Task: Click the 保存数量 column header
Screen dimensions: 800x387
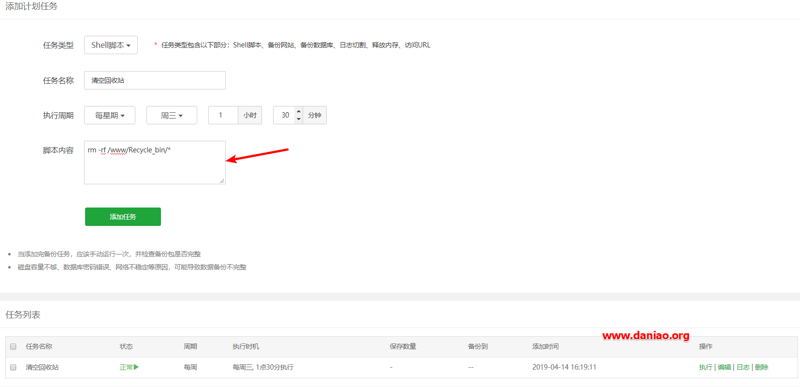Action: click(x=403, y=346)
